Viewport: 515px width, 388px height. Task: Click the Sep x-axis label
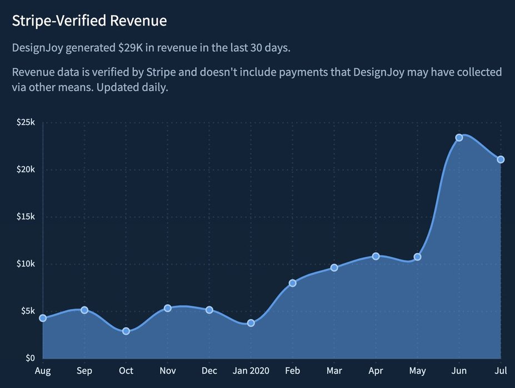tap(84, 371)
